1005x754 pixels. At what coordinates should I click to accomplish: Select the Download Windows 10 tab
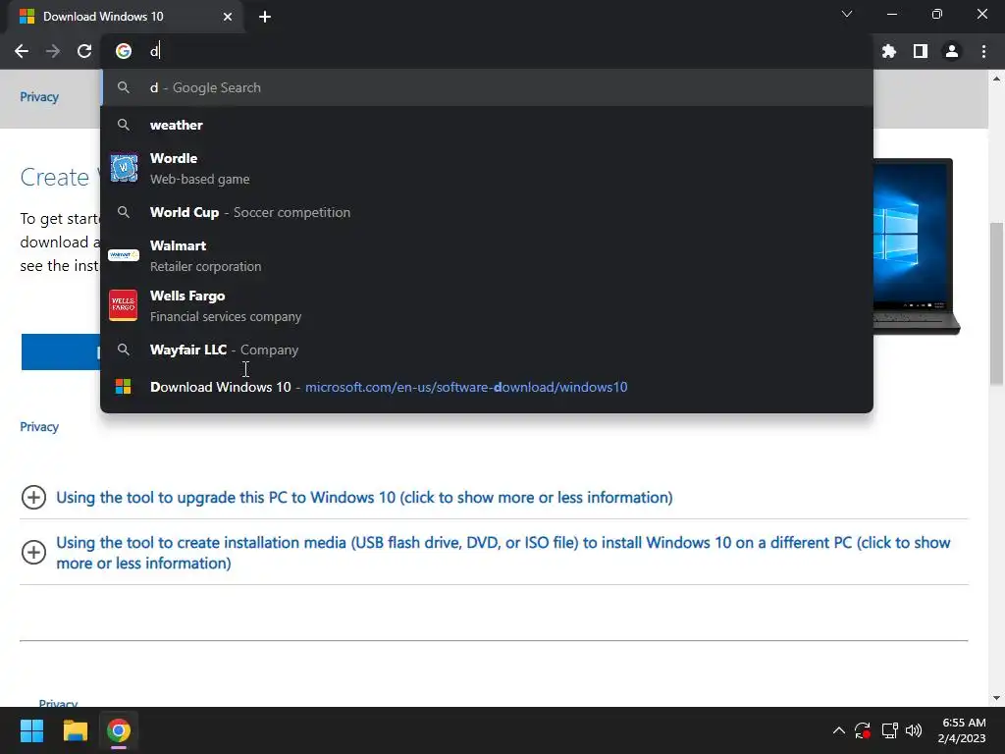[125, 17]
